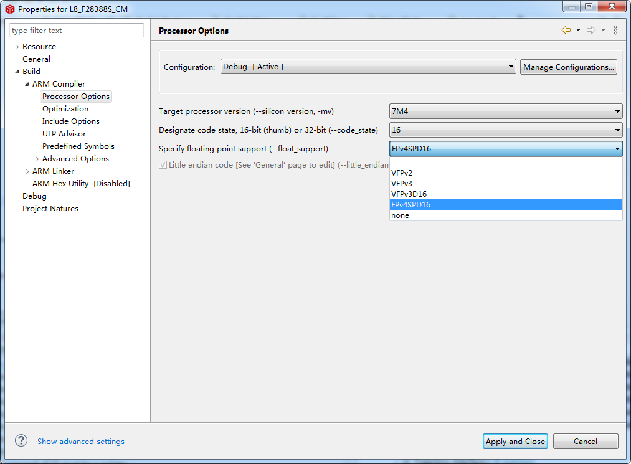Select ARM Hex Utility [Disabled]
The height and width of the screenshot is (464, 631).
click(81, 184)
